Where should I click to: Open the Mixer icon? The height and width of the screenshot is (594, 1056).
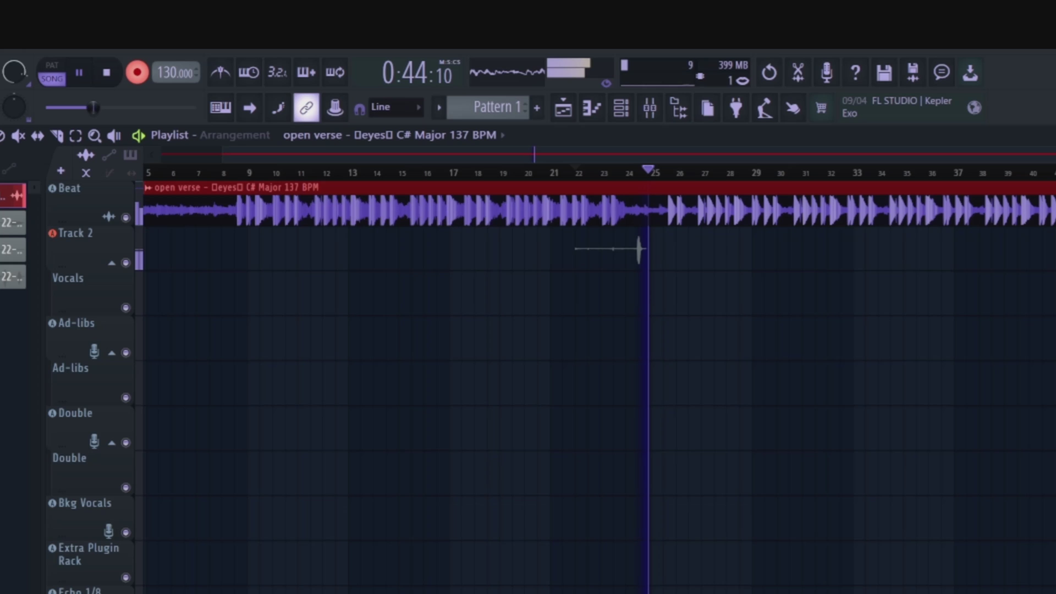650,108
